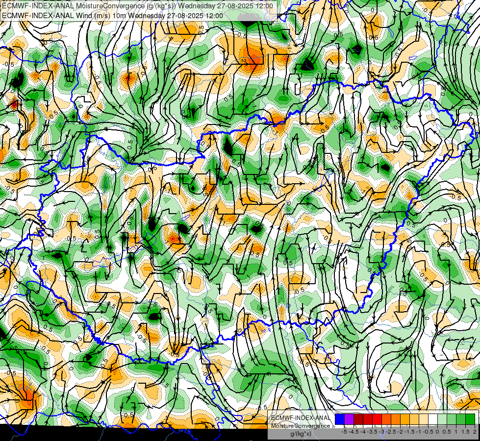480x441 pixels.
Task: Click the legend scale's 0 tick label
Action: click(x=437, y=432)
